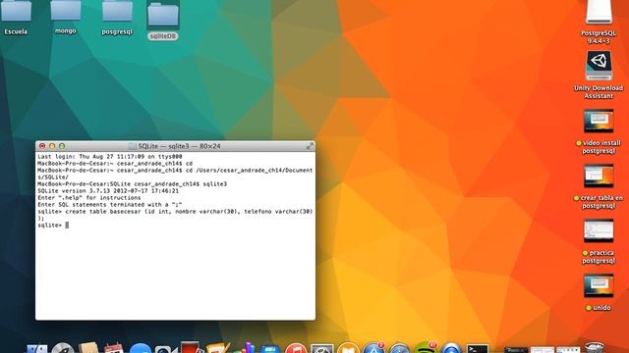The height and width of the screenshot is (353, 629).
Task: Open iBooks orange icon in the Dock
Action: click(x=348, y=348)
